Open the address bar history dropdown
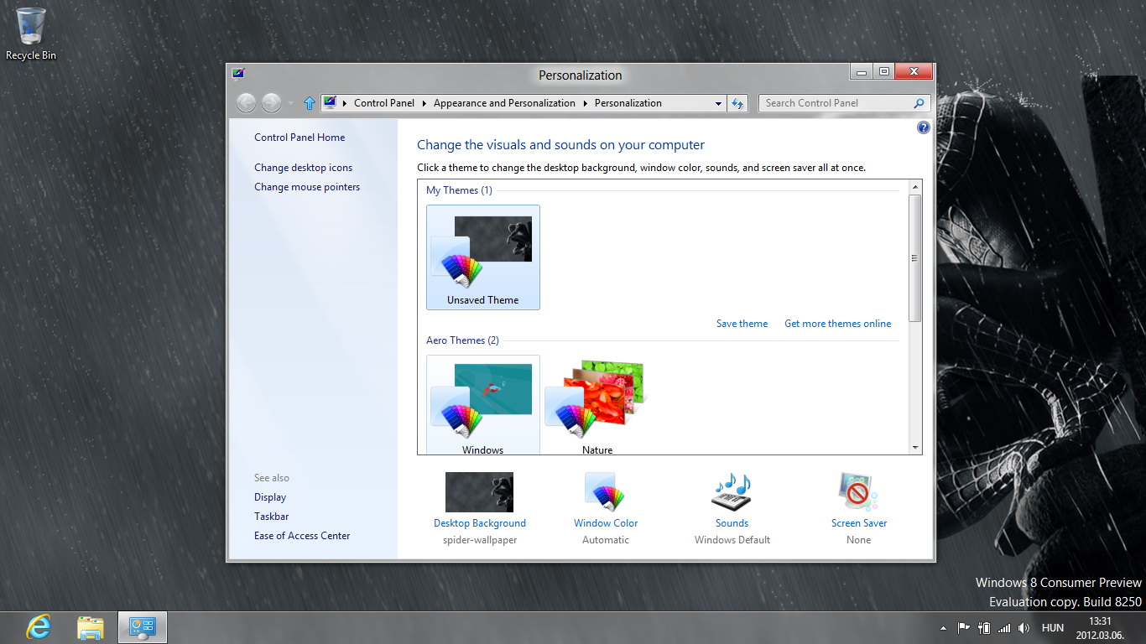1146x644 pixels. click(718, 103)
